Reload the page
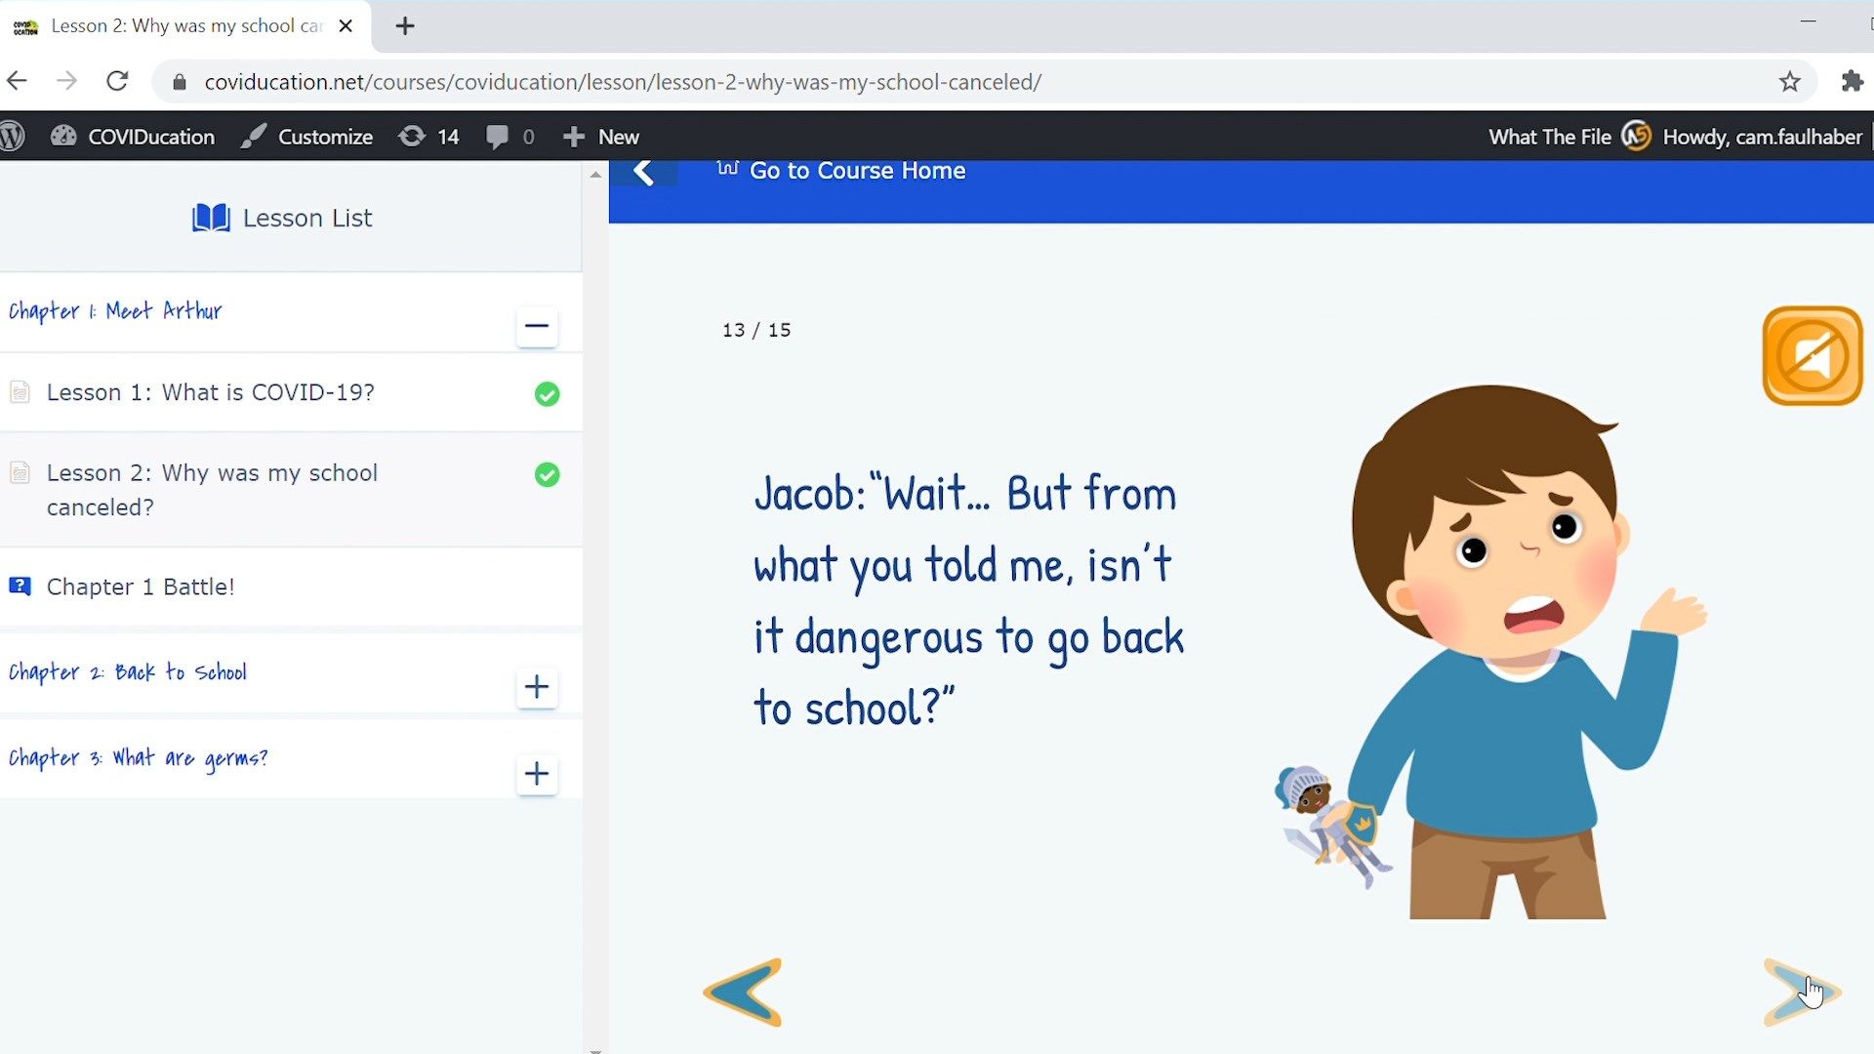 (117, 82)
